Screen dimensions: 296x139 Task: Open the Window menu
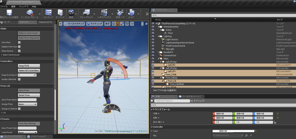click(x=24, y=6)
